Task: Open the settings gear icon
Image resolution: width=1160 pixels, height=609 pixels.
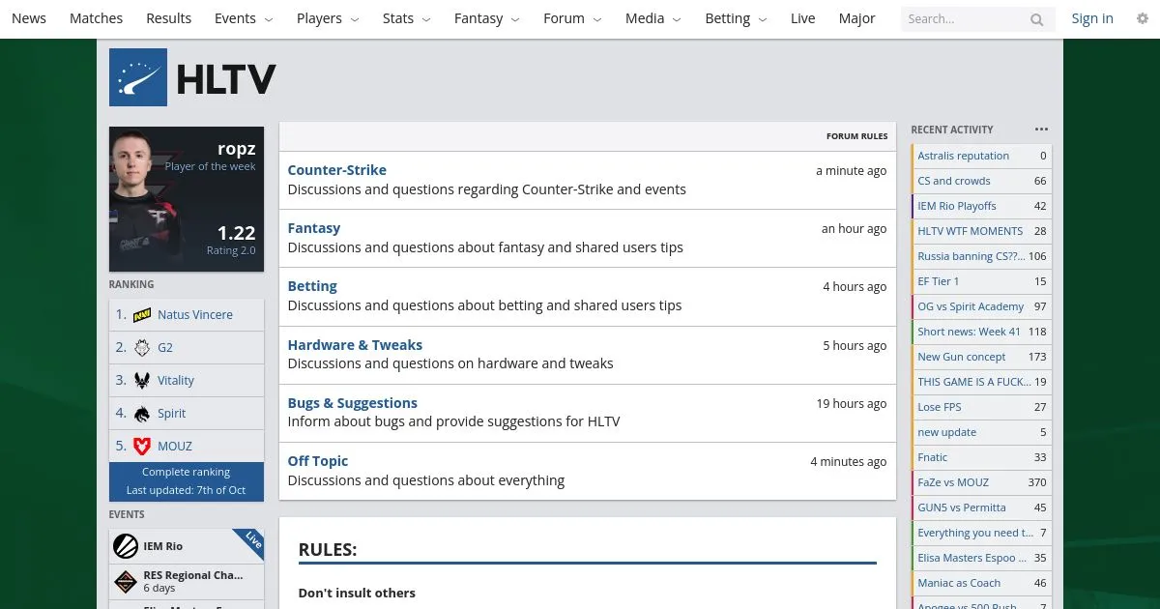Action: (x=1143, y=18)
